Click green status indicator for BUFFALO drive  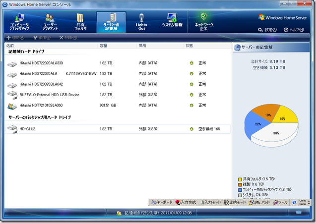(191, 95)
